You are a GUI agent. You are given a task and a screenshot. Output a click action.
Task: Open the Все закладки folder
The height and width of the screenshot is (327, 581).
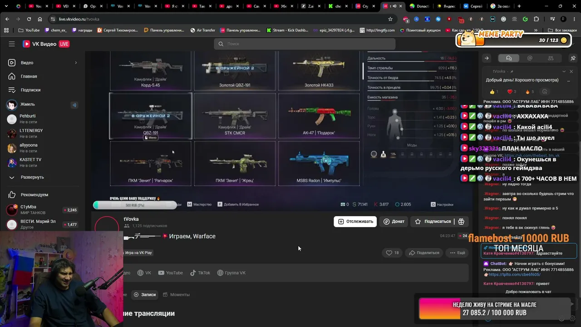tap(562, 30)
